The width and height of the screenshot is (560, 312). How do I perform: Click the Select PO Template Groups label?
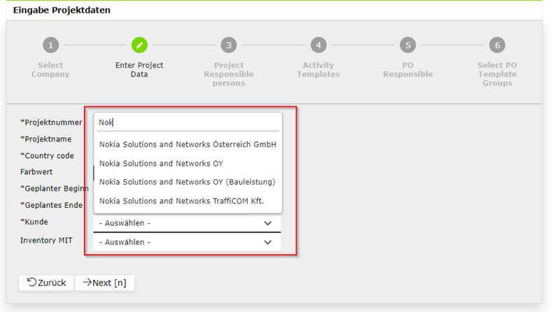pyautogui.click(x=497, y=74)
